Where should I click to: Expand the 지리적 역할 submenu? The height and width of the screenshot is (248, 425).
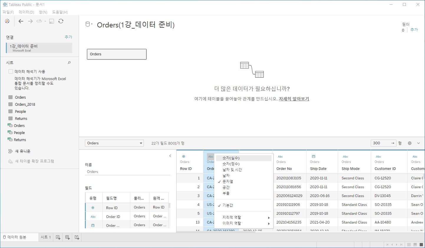click(x=243, y=217)
